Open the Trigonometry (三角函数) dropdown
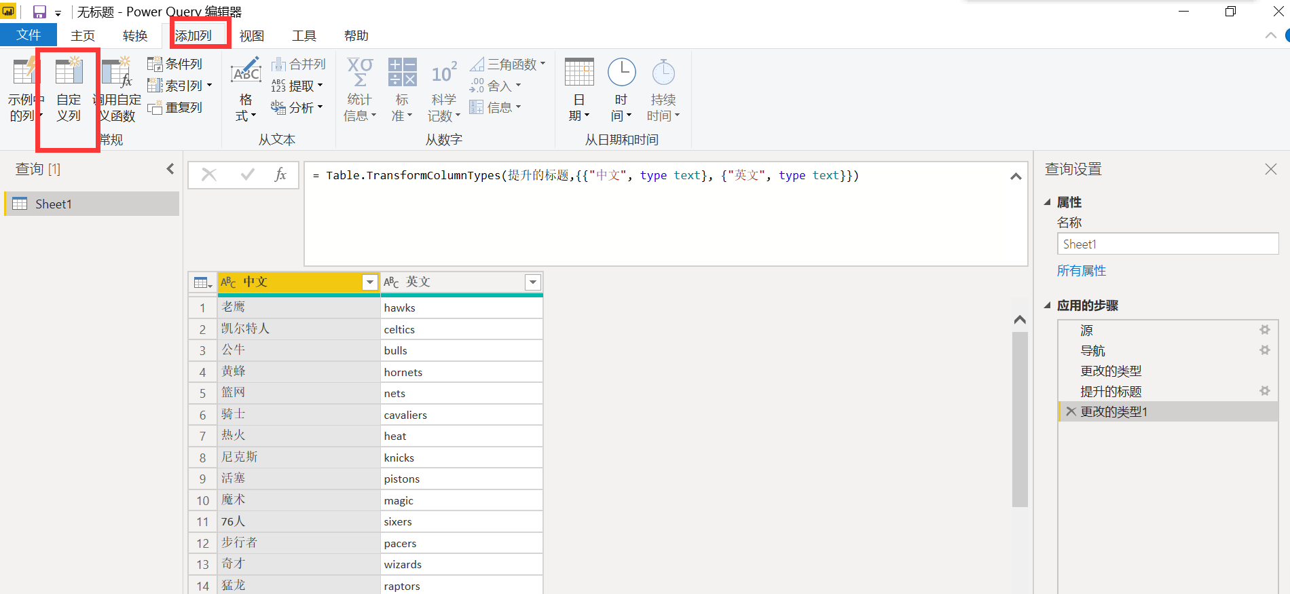The width and height of the screenshot is (1290, 594). pos(508,64)
